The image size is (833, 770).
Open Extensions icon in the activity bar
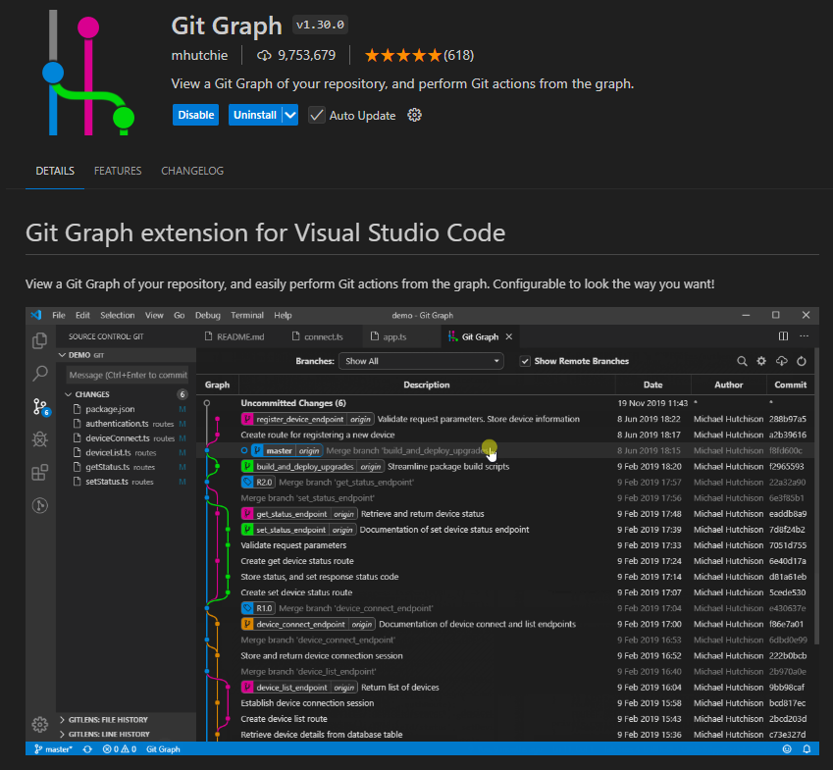pos(40,472)
